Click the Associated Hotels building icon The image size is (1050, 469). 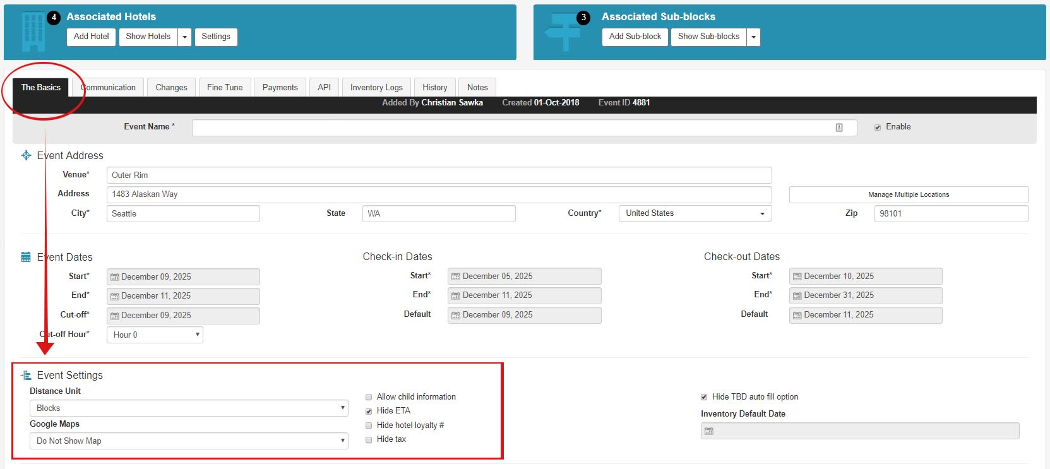pos(33,32)
